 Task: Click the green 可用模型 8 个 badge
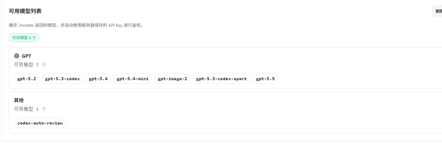tap(24, 38)
